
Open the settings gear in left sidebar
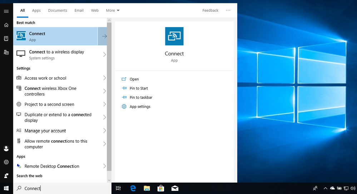tap(6, 162)
